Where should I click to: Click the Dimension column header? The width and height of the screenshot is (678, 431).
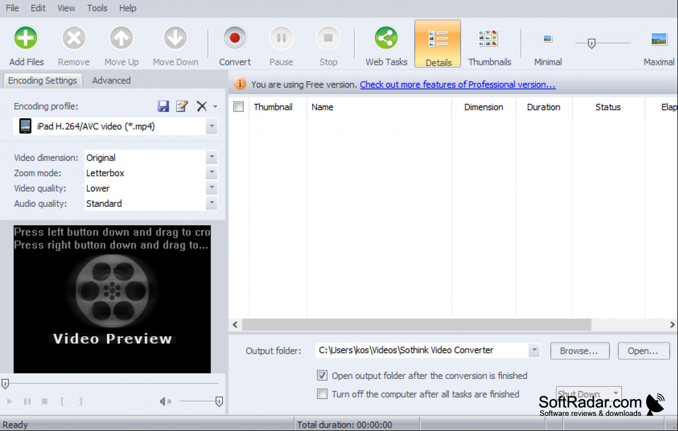[484, 107]
